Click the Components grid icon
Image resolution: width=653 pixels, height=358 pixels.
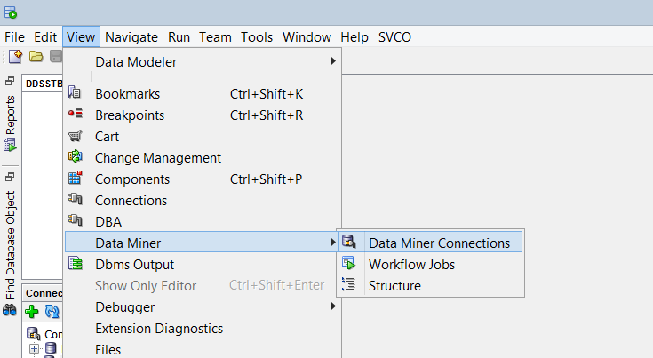75,178
